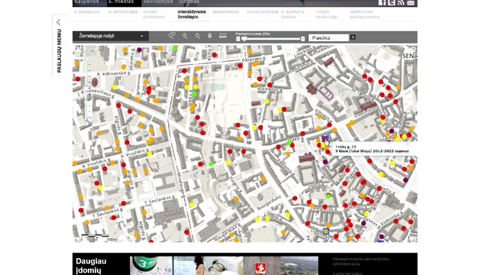Select the measure distance ruler tool

222,35
